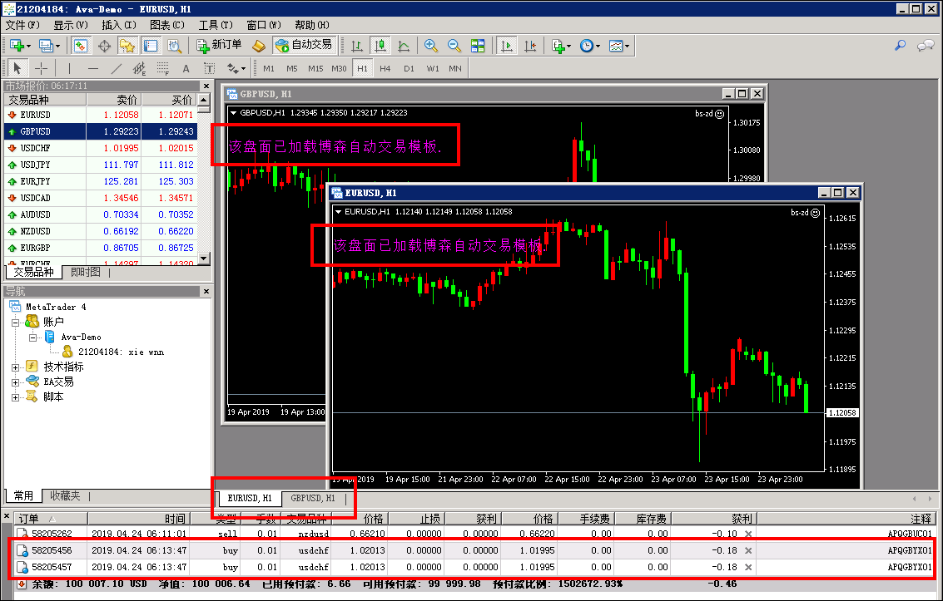Switch timeframe to D1

pyautogui.click(x=409, y=68)
